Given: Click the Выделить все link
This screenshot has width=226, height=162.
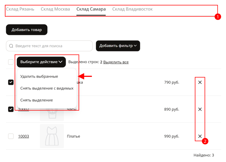Looking at the screenshot, I should [116, 62].
